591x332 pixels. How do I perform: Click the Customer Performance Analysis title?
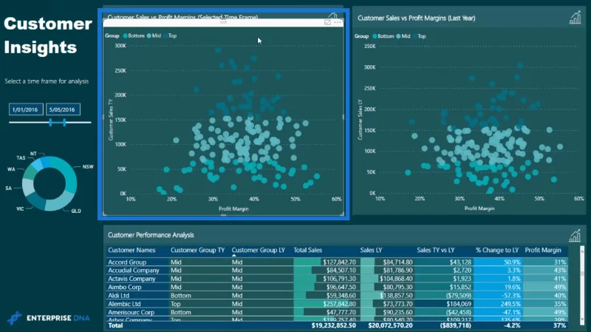tap(151, 235)
